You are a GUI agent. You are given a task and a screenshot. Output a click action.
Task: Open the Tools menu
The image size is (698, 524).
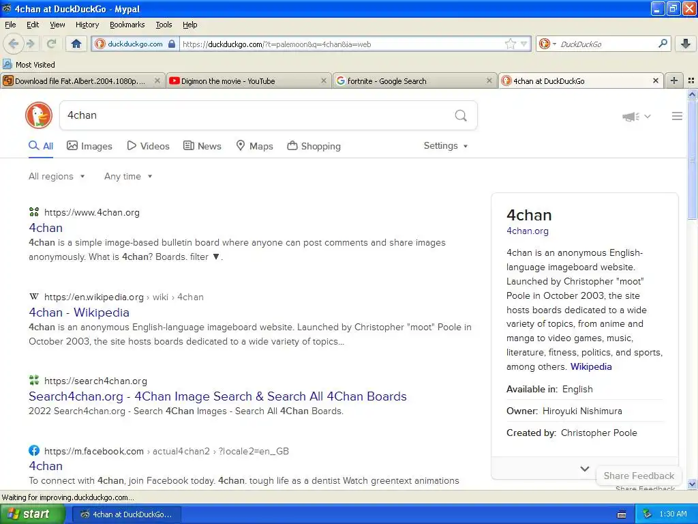point(164,25)
